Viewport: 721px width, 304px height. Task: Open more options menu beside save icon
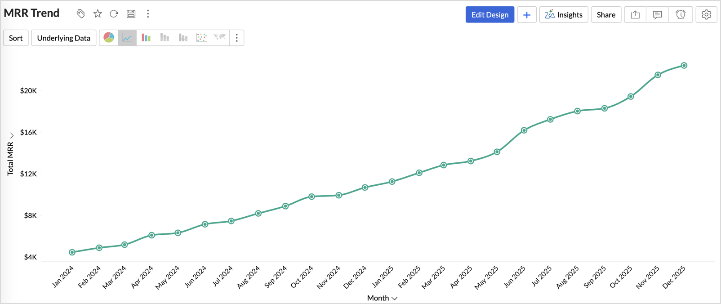148,14
